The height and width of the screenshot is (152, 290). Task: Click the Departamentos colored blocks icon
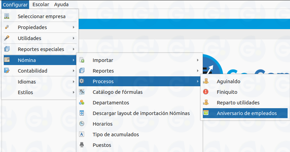82,102
